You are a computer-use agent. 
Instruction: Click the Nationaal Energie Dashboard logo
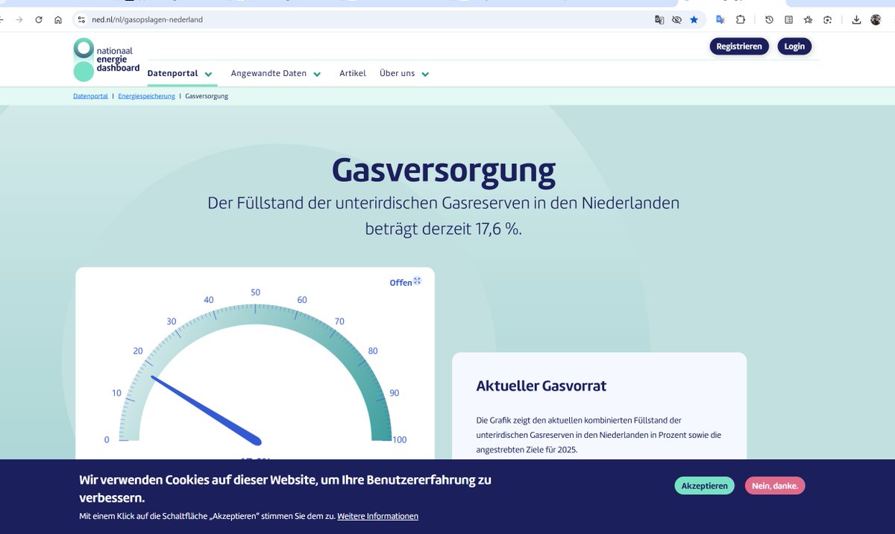(x=105, y=59)
